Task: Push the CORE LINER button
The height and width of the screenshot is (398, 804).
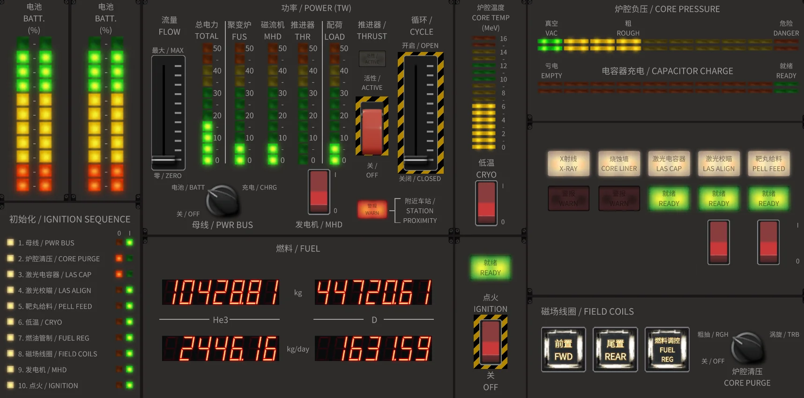Action: pyautogui.click(x=619, y=163)
